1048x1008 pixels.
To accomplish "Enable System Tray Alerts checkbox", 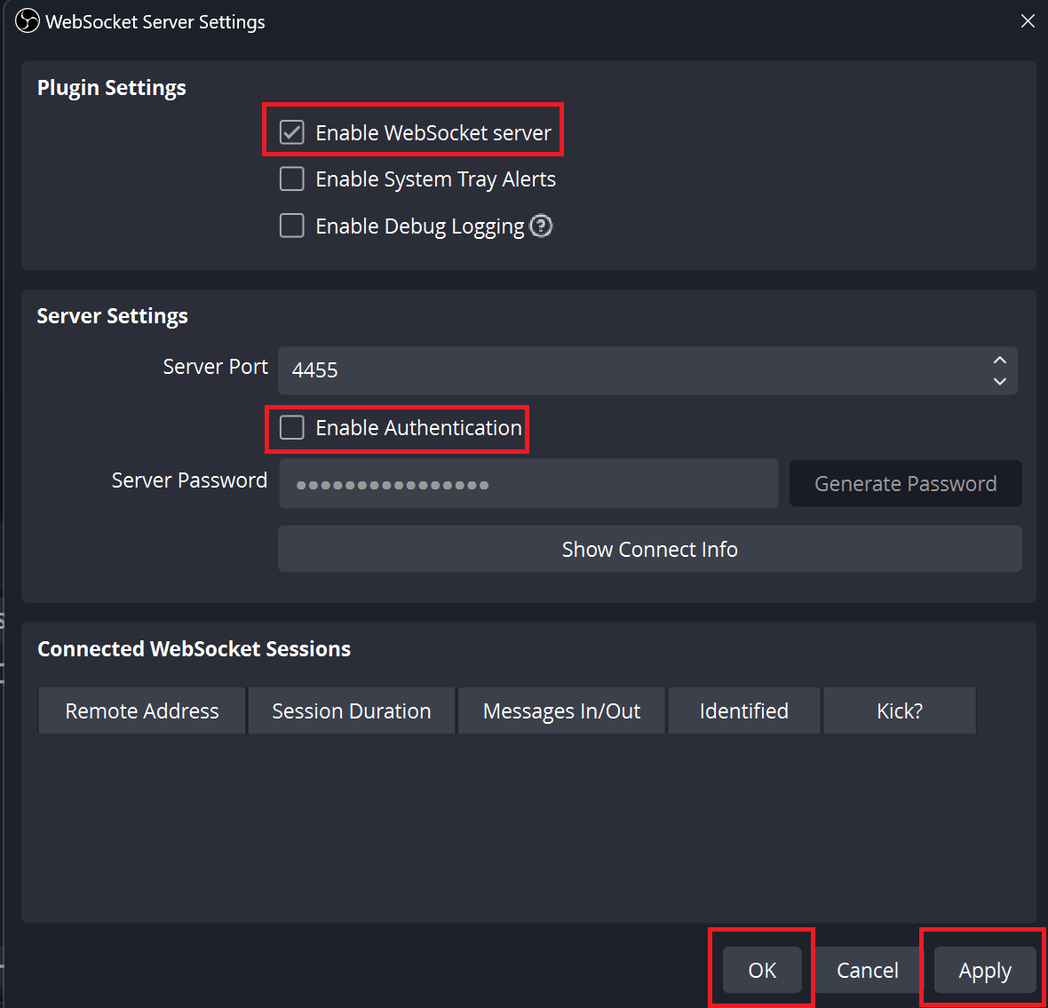I will click(292, 179).
